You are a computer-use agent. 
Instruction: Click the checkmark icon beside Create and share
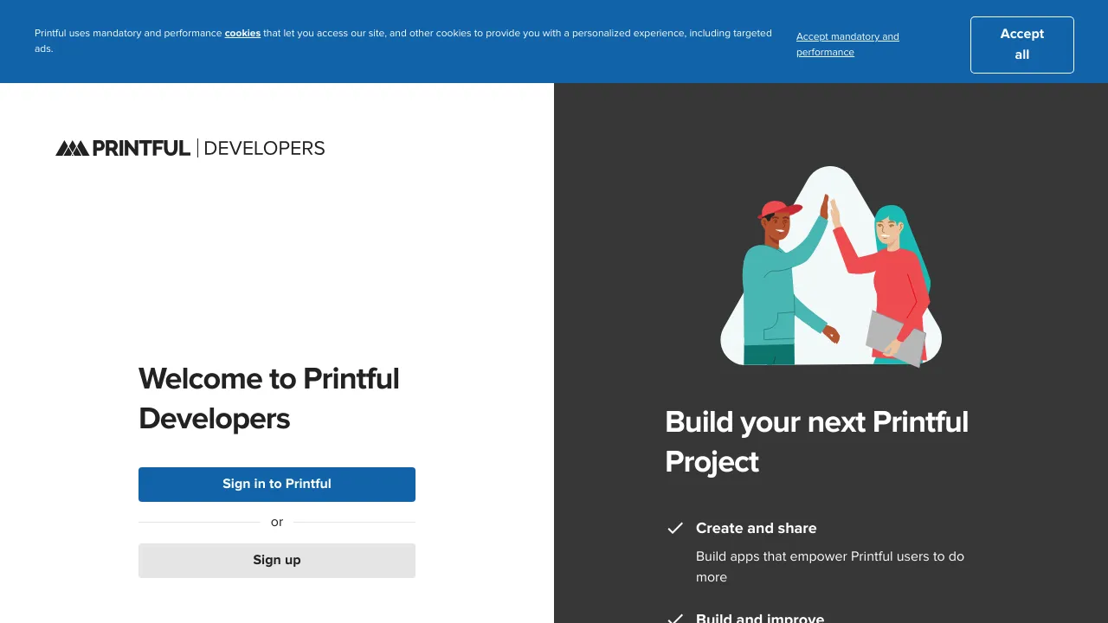click(x=675, y=528)
